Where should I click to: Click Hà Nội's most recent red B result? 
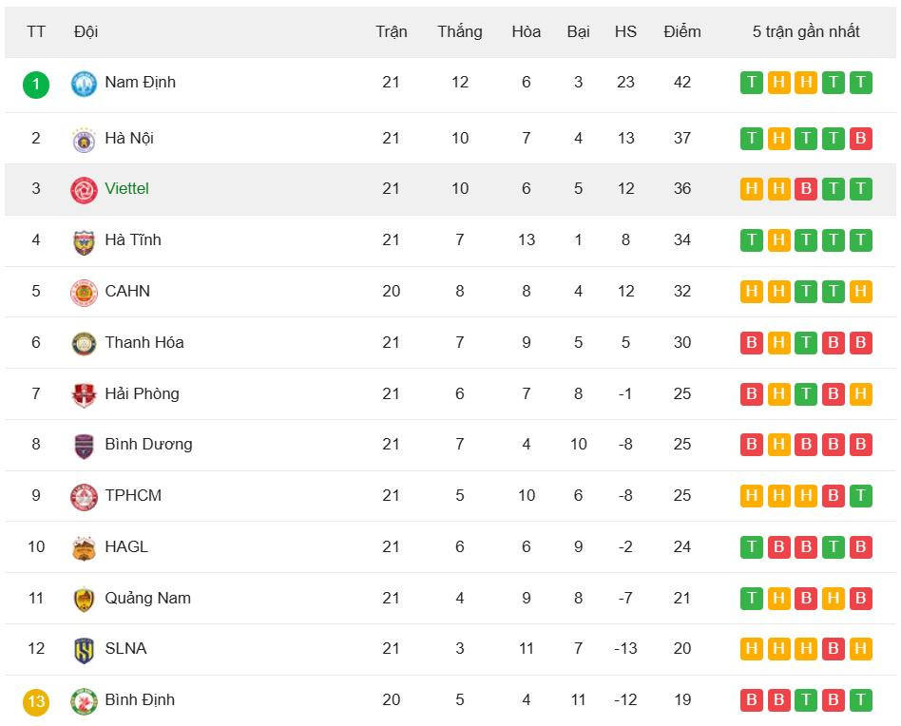click(860, 139)
